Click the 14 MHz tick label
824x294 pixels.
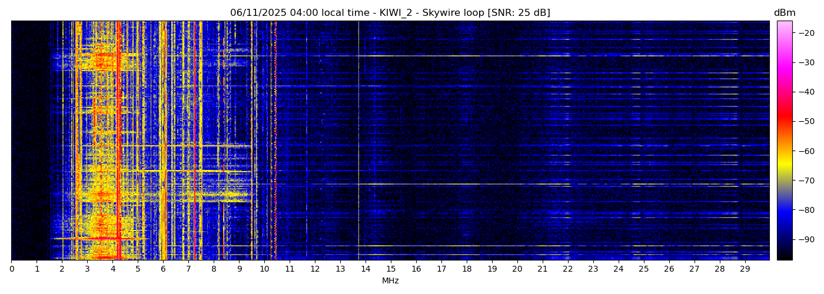(366, 269)
